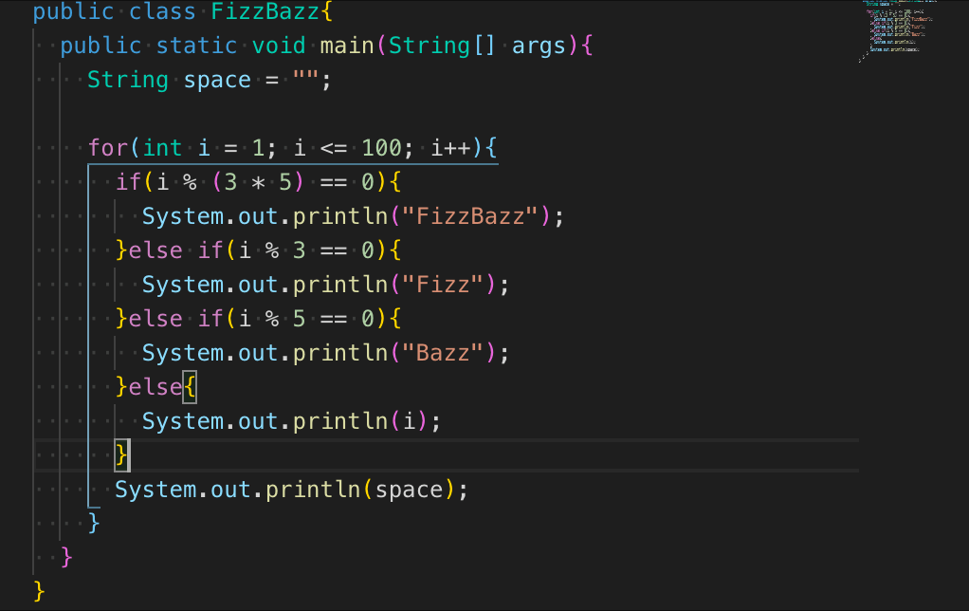Click the code minimap preview in the corner
Image resolution: width=969 pixels, height=611 pixels.
[x=897, y=29]
